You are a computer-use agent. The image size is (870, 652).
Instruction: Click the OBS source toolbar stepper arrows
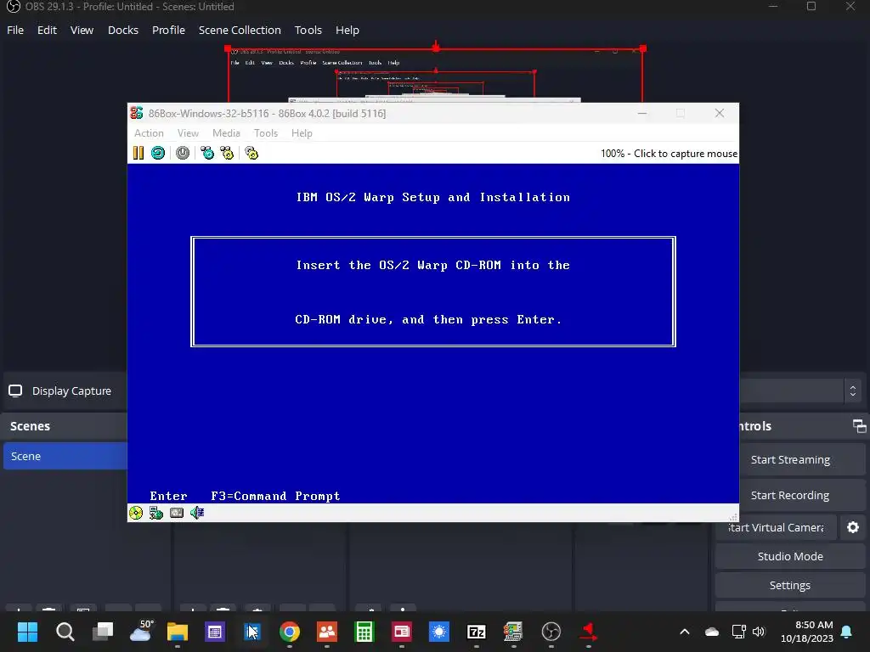(x=853, y=391)
